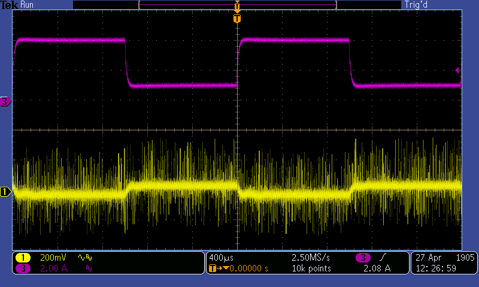Click the AC coupling bandwidth icon for channel 1

click(85, 258)
